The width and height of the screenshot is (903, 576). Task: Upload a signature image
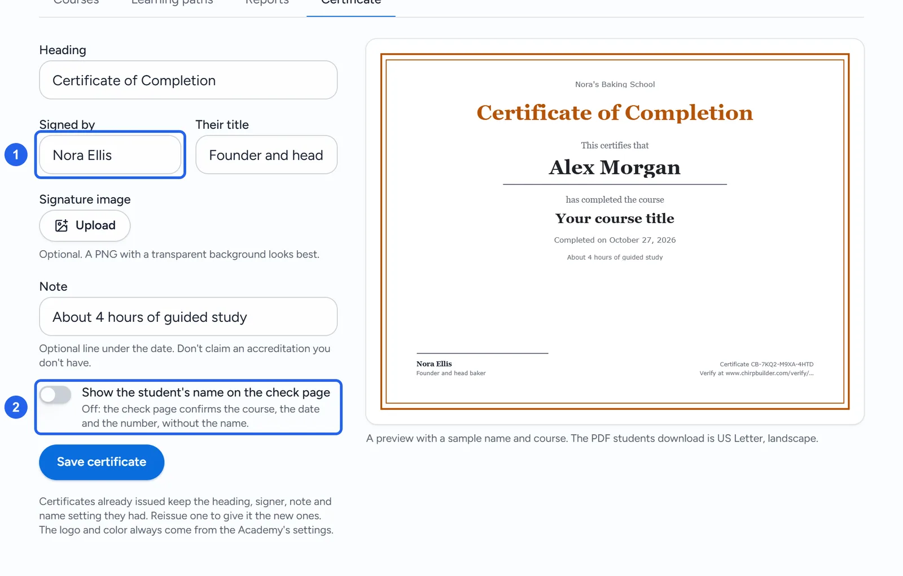(x=85, y=225)
